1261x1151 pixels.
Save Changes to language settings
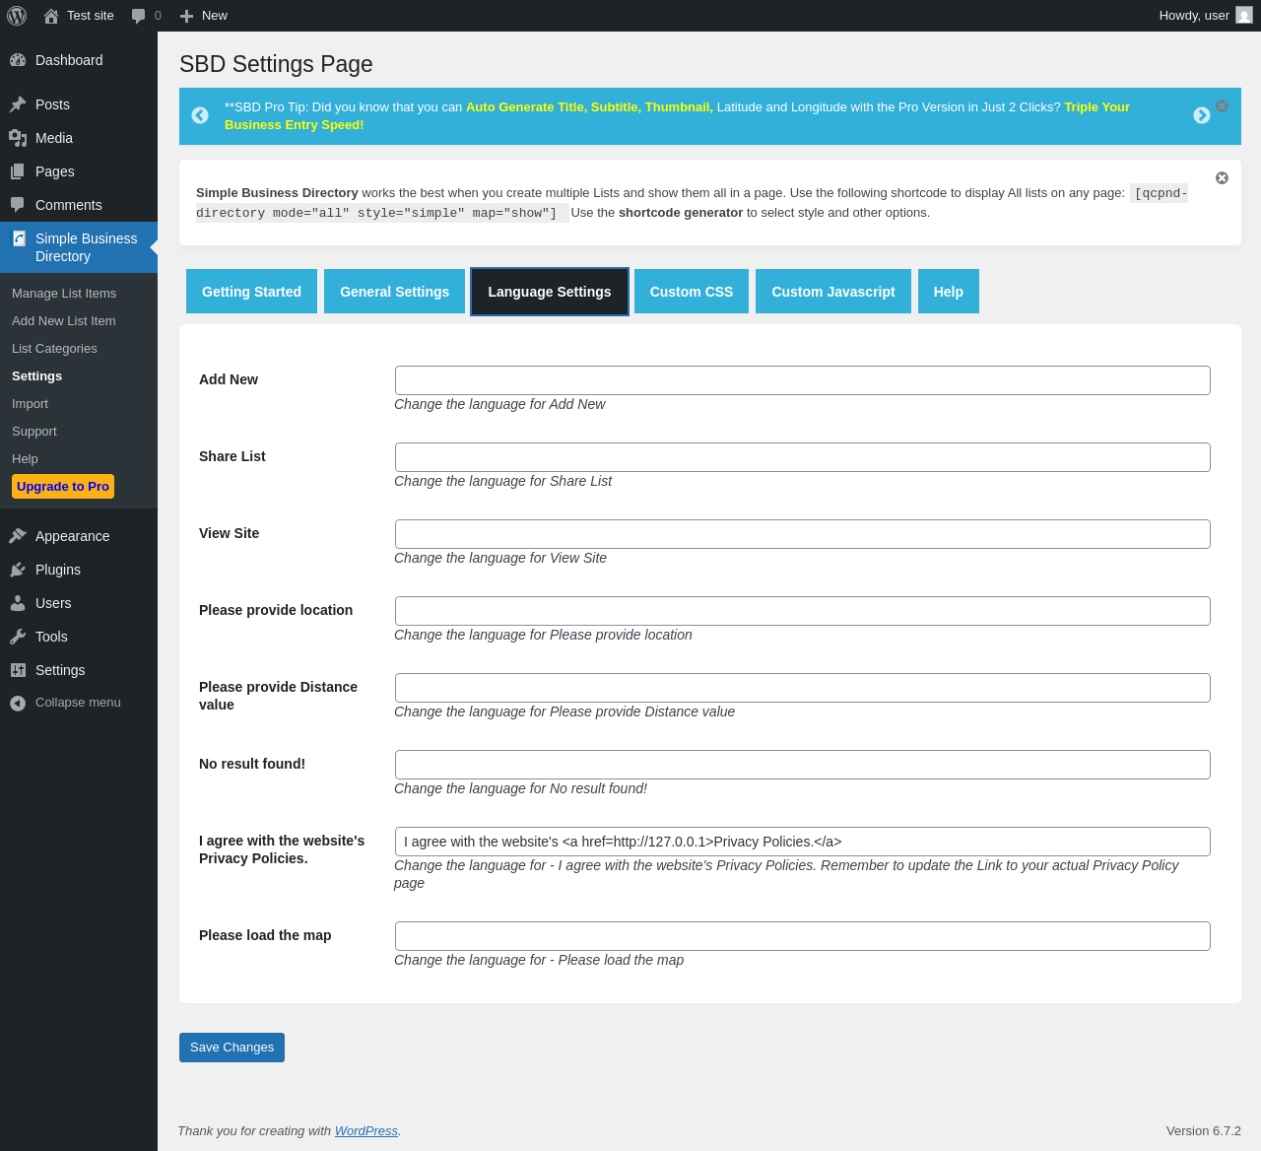click(232, 1048)
